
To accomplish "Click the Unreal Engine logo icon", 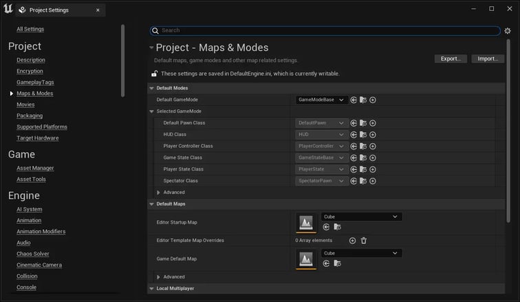I will click(x=8, y=9).
